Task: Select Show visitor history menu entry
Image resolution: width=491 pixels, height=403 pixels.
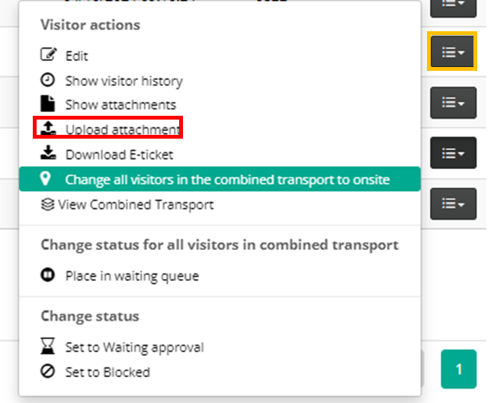Action: pyautogui.click(x=124, y=81)
